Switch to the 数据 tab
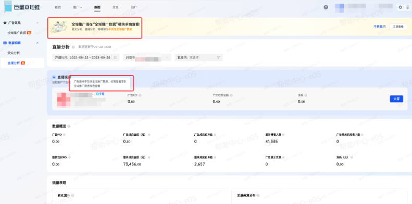The height and width of the screenshot is (204, 412). tap(97, 7)
